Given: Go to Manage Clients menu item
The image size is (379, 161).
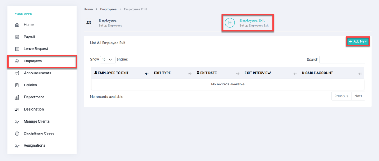Looking at the screenshot, I should click(x=36, y=121).
